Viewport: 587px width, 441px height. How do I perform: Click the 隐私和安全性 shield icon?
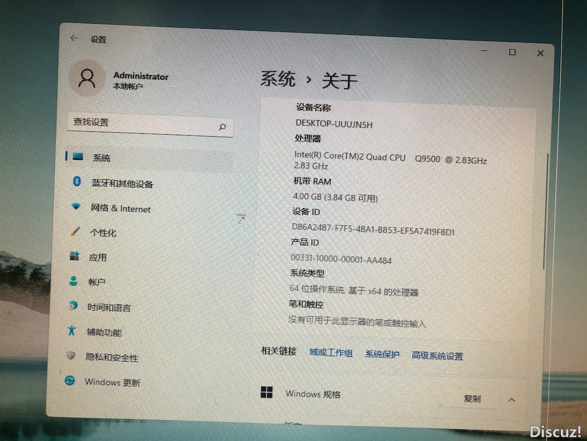click(71, 356)
